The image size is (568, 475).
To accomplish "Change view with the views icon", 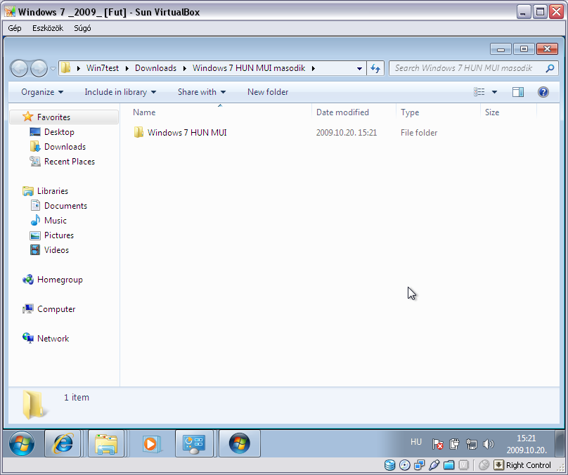I will coord(479,92).
